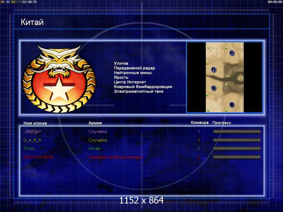This screenshot has width=283, height=212.
Task: Click the "Ярость" entry
Action: click(x=121, y=77)
